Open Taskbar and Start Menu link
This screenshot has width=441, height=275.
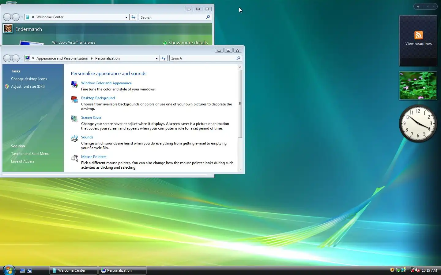(x=30, y=154)
